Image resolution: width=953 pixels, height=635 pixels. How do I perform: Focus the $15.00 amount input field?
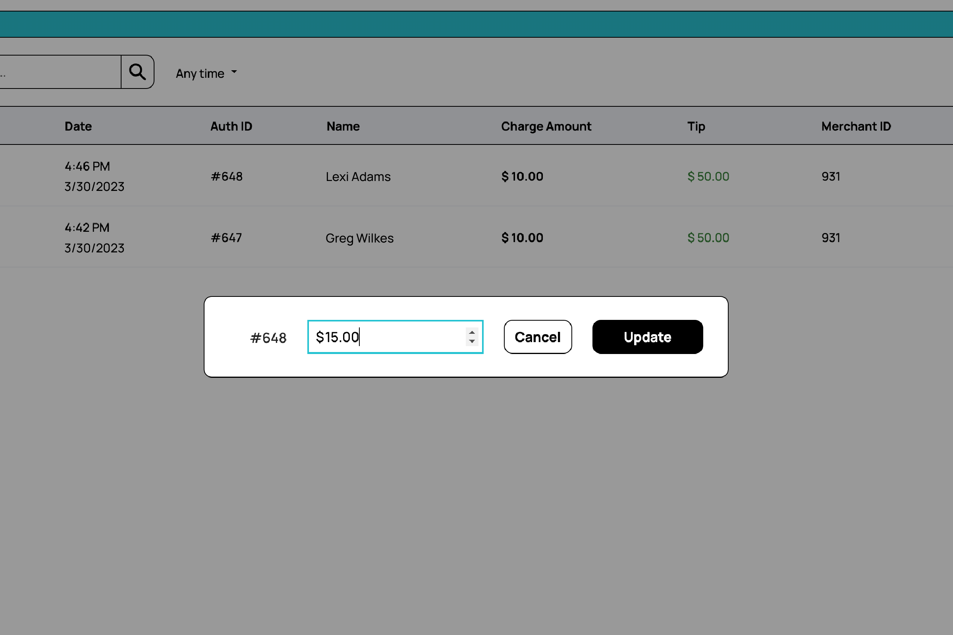(385, 337)
